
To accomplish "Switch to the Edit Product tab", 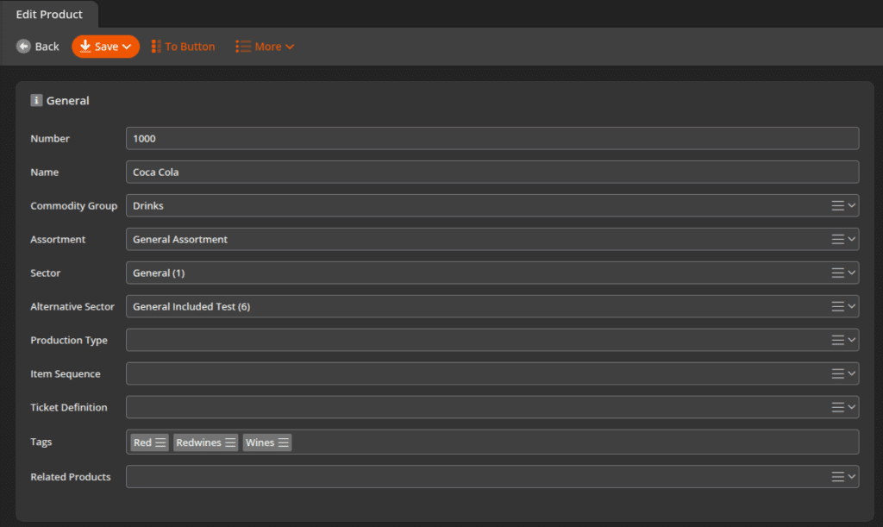I will point(49,15).
